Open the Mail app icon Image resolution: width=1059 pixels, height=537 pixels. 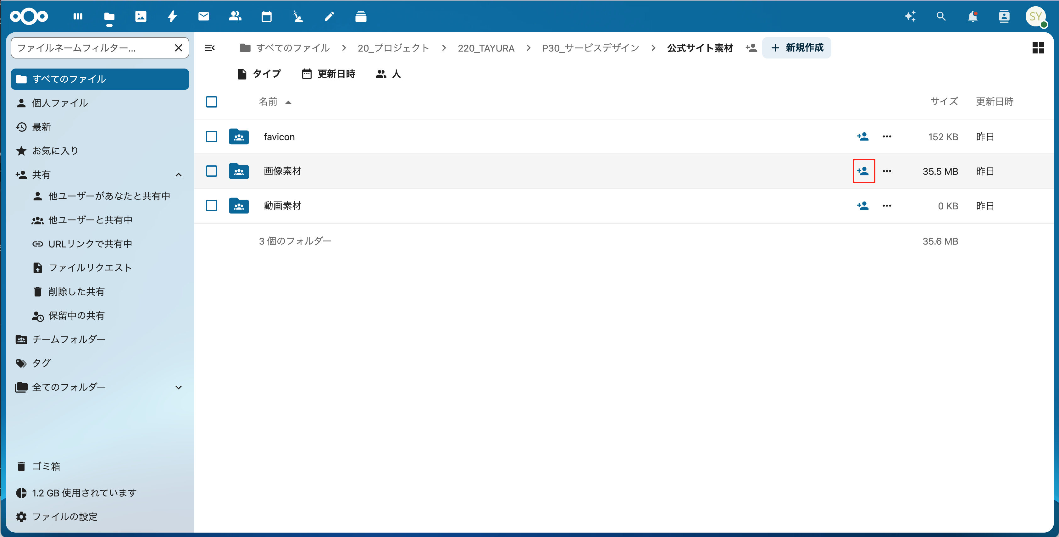click(203, 16)
